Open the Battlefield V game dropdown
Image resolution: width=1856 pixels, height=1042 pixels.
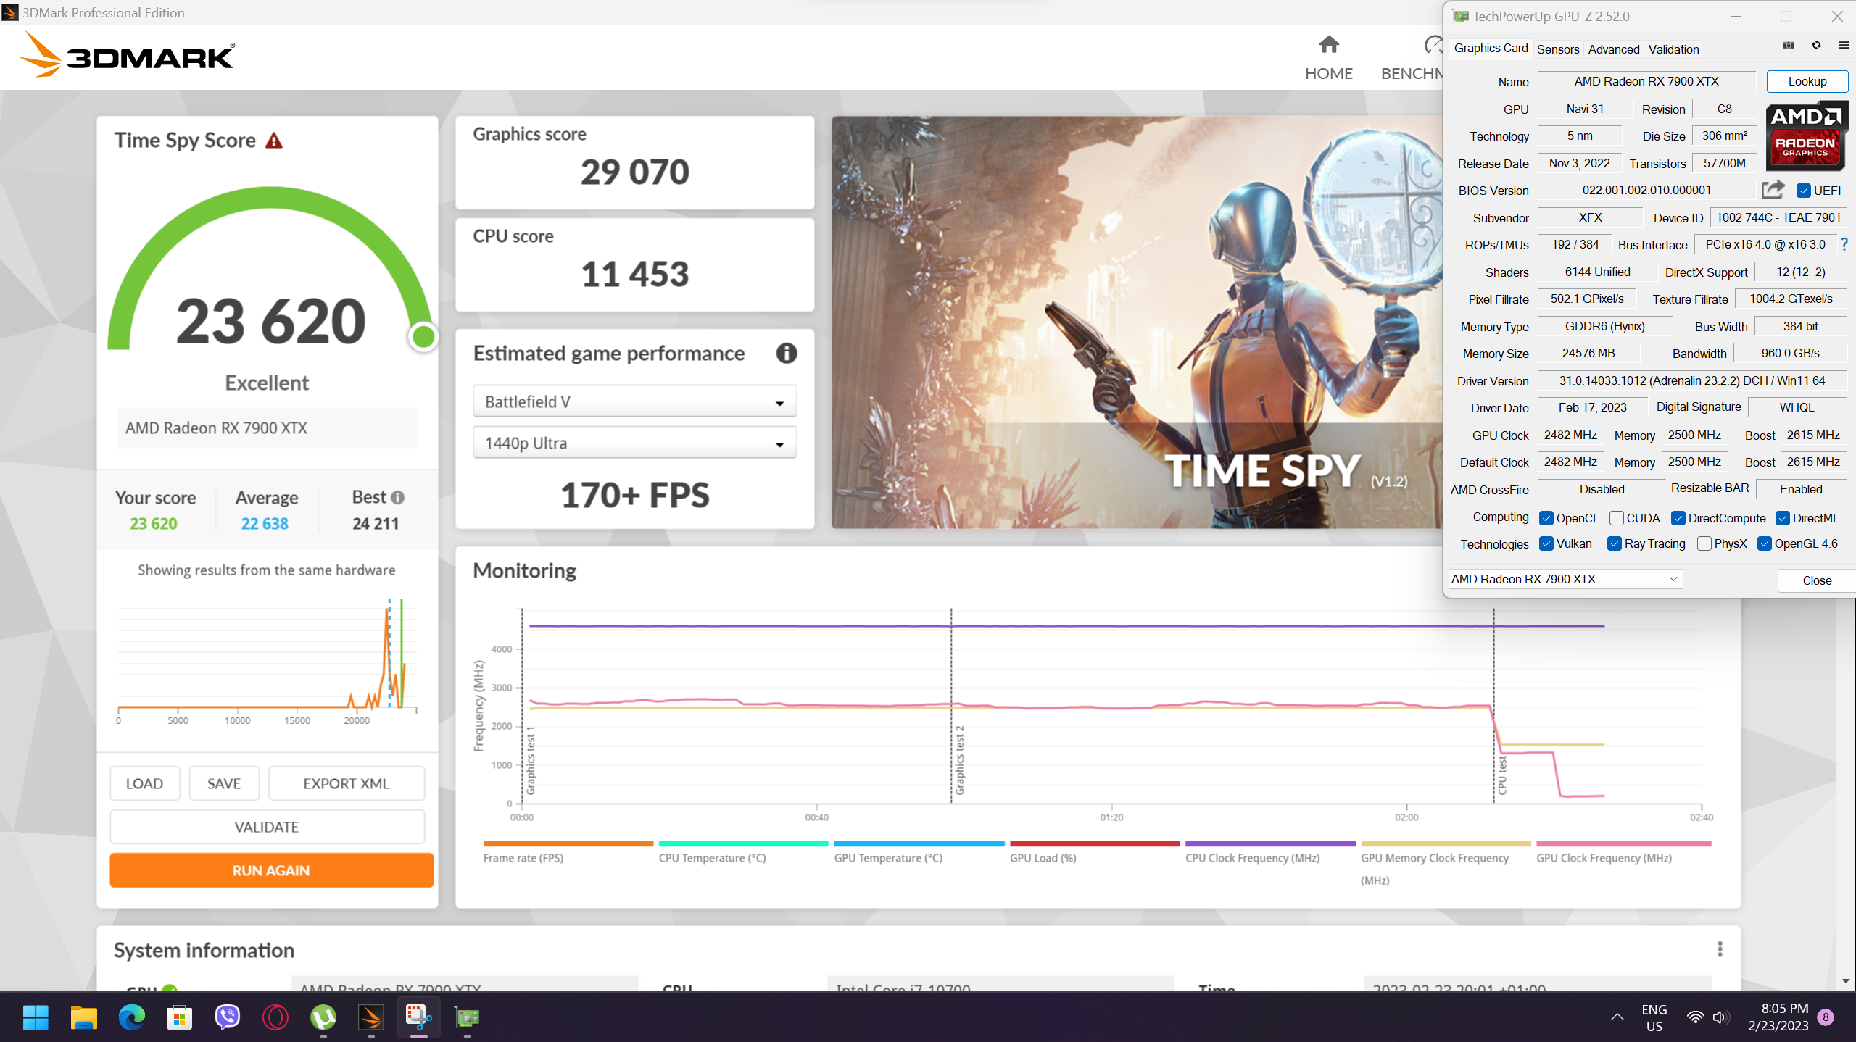634,401
